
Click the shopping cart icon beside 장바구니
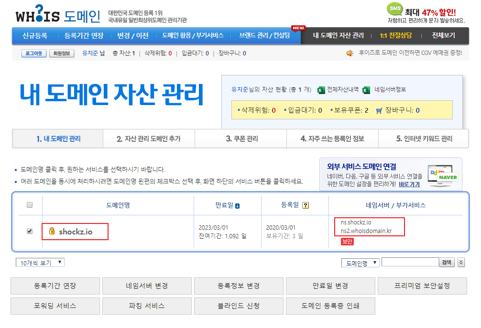379,110
